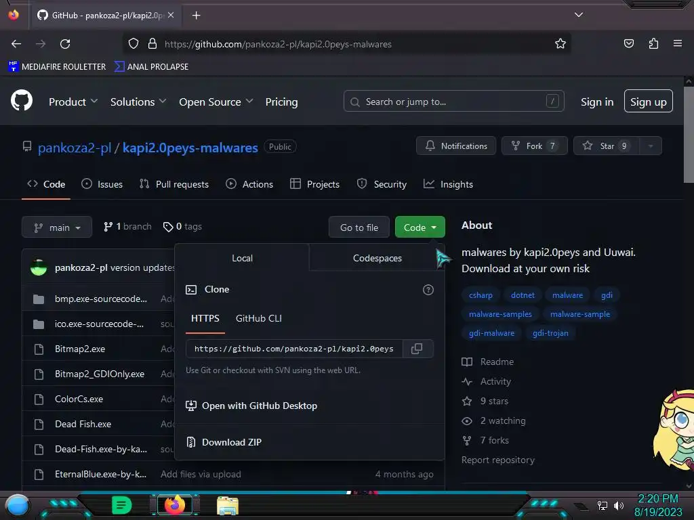
Task: Click the Bitmap2.exe file icon
Action: 39,349
